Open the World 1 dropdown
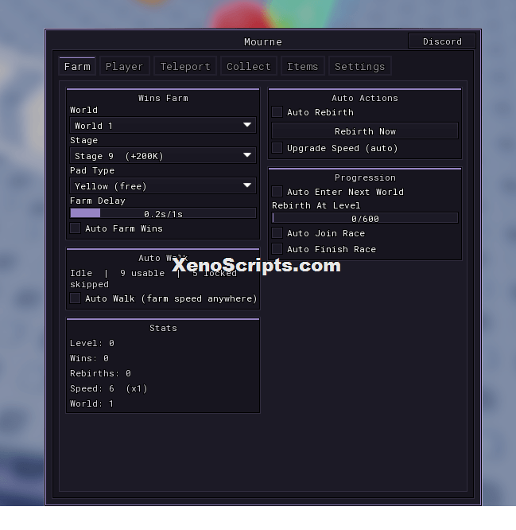This screenshot has width=516, height=530. tap(163, 126)
